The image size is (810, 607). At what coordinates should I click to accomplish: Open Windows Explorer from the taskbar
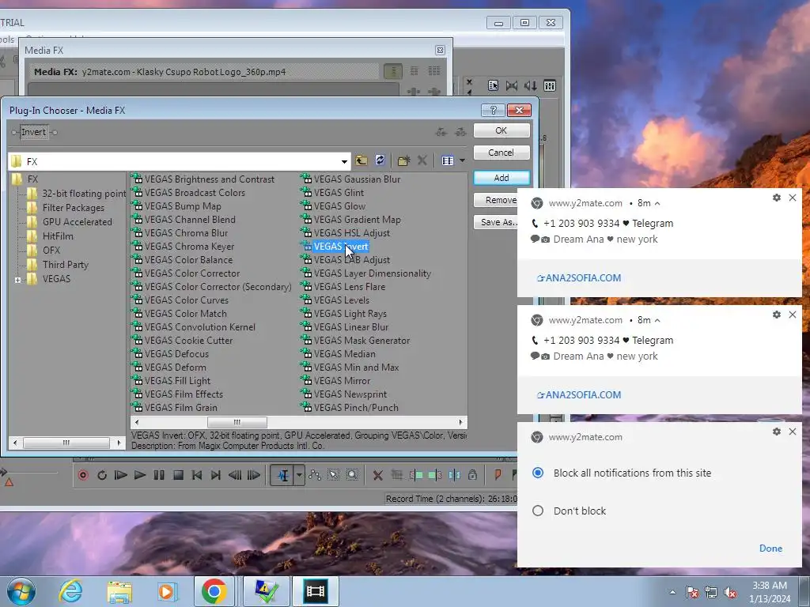point(119,591)
